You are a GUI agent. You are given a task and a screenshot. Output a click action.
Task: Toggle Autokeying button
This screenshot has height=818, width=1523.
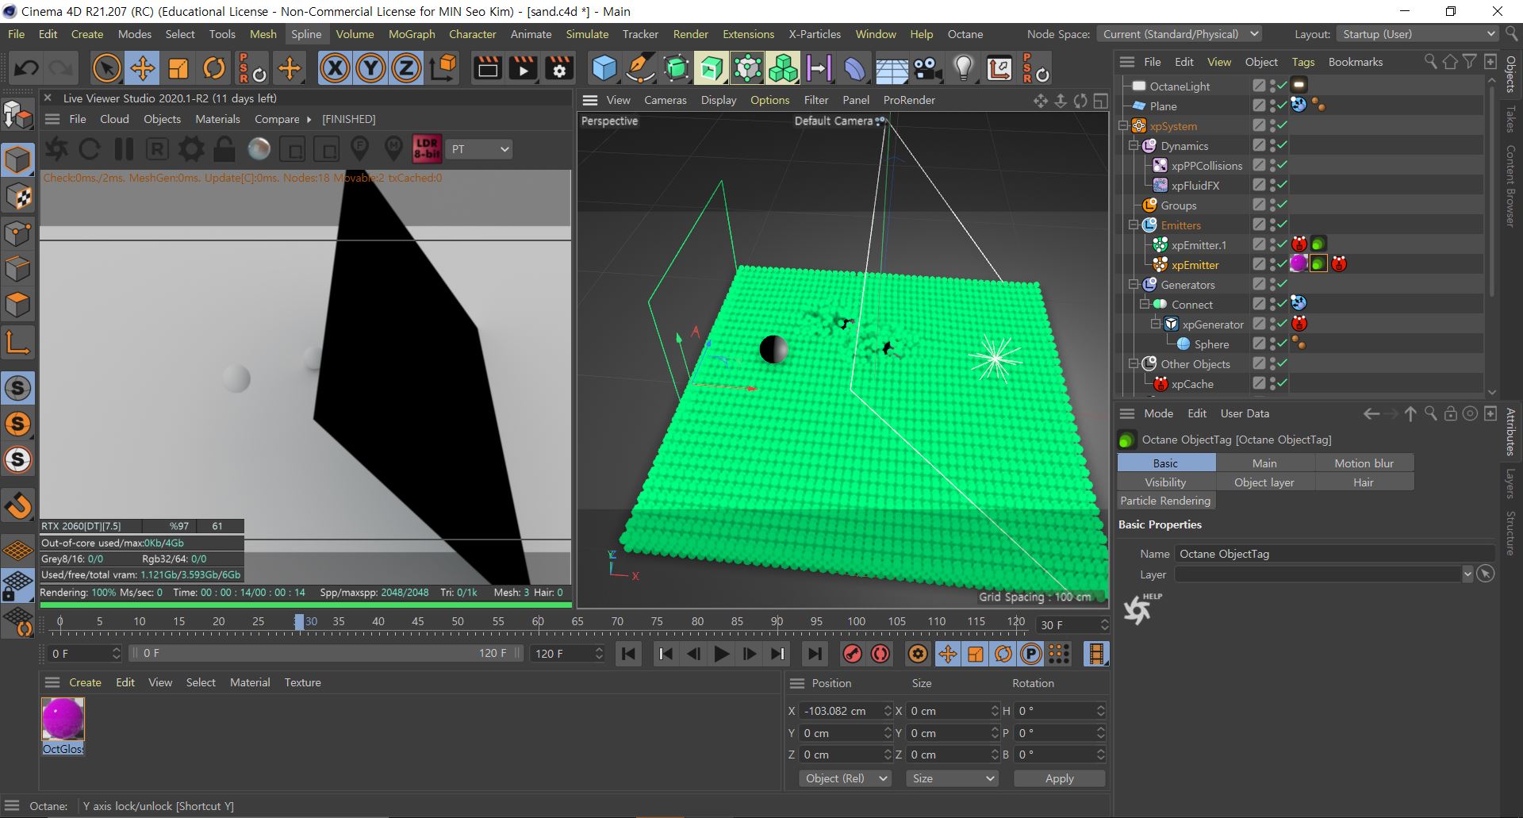click(x=880, y=654)
